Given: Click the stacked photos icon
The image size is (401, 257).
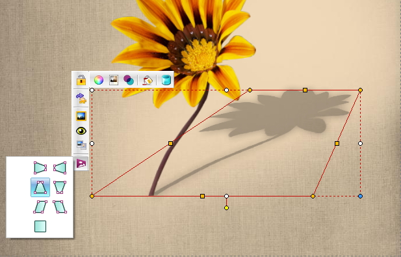Looking at the screenshot, I should point(81,145).
